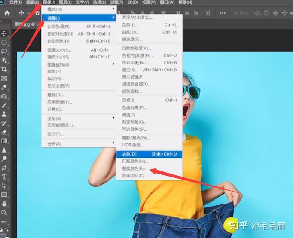Click the foreground color swatch
This screenshot has height=238, width=293.
tap(3, 235)
